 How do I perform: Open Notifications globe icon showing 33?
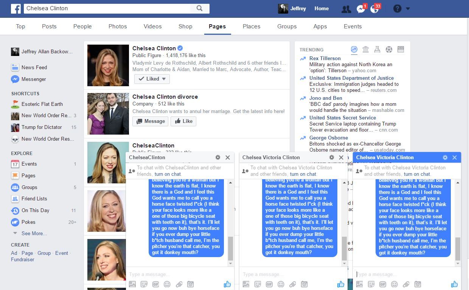coord(374,9)
